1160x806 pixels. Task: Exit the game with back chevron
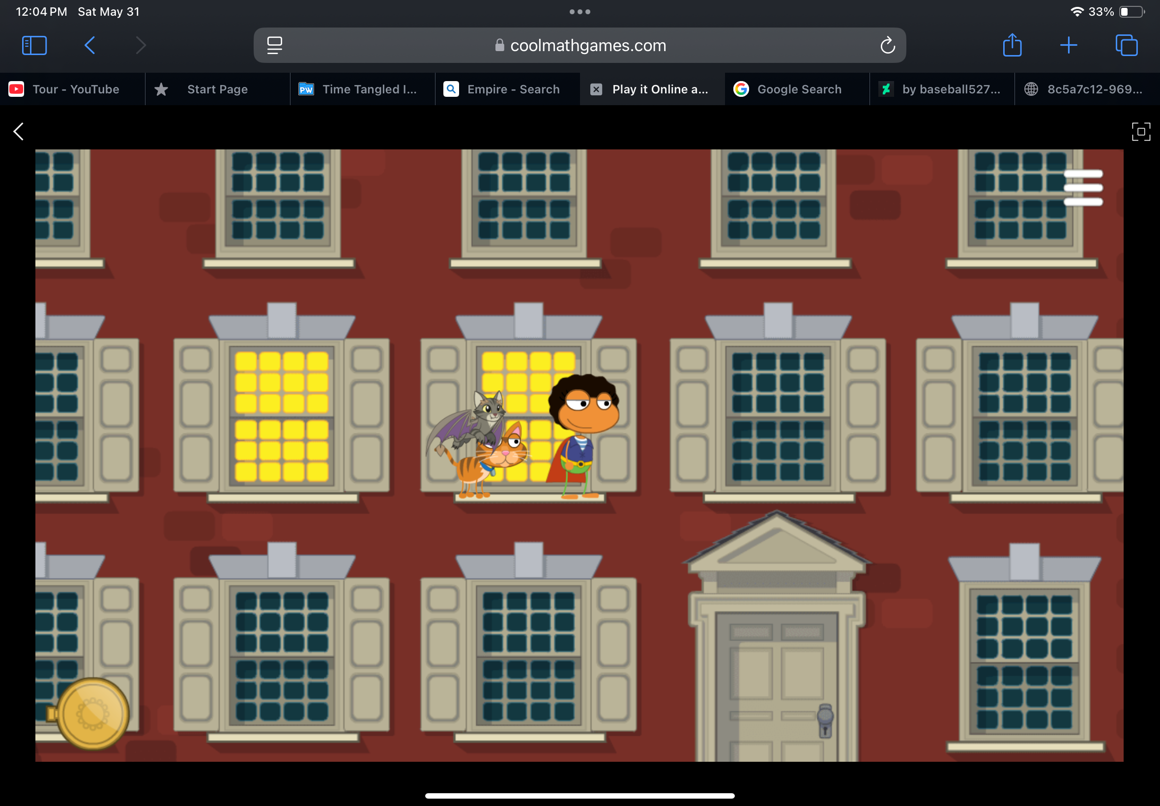coord(19,131)
